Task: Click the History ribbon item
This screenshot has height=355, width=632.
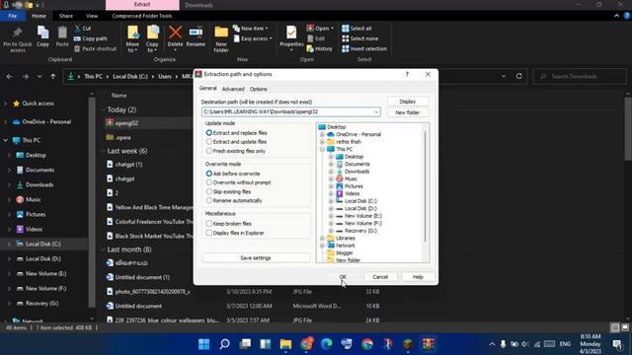Action: point(320,48)
